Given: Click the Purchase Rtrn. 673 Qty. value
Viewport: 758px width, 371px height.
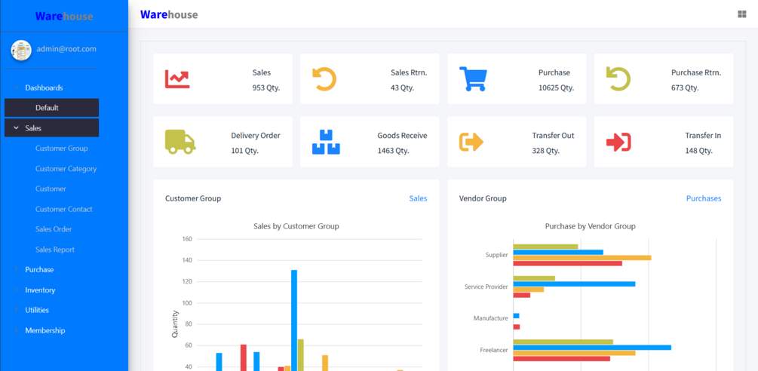Looking at the screenshot, I should tap(685, 88).
